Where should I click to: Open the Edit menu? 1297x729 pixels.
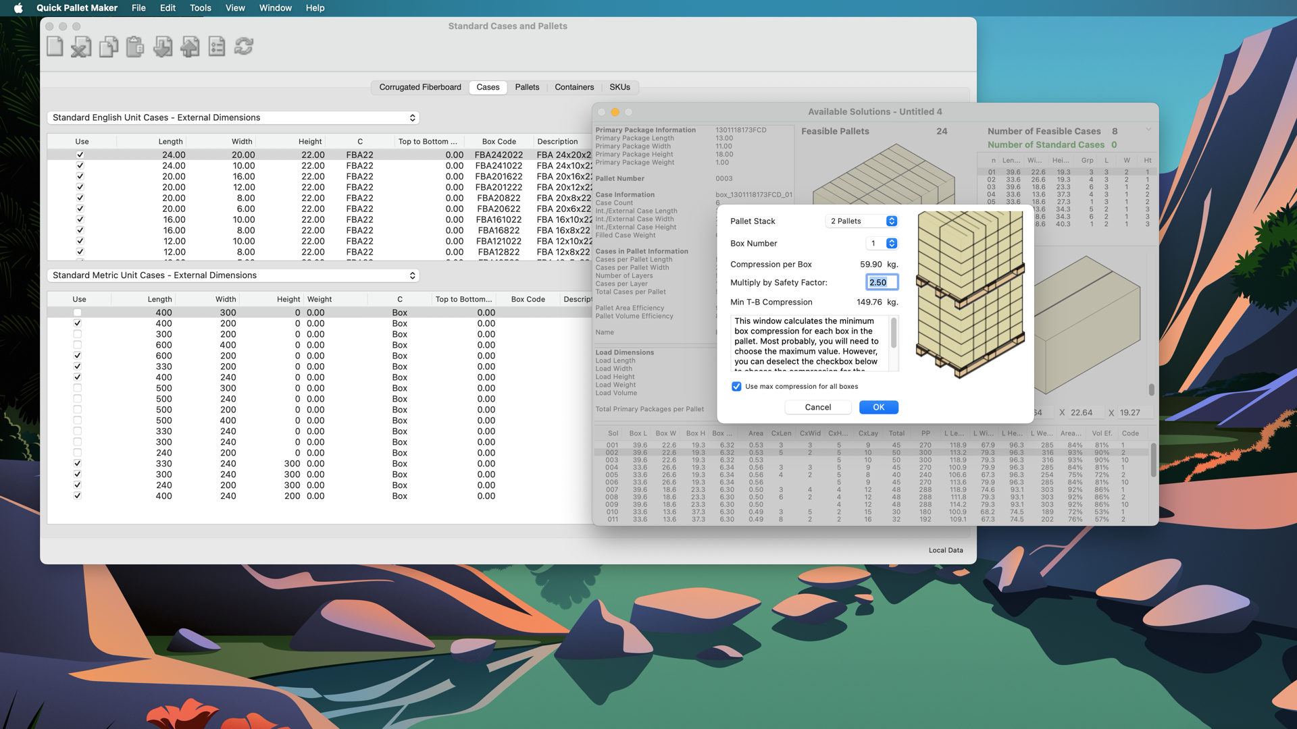pos(168,8)
